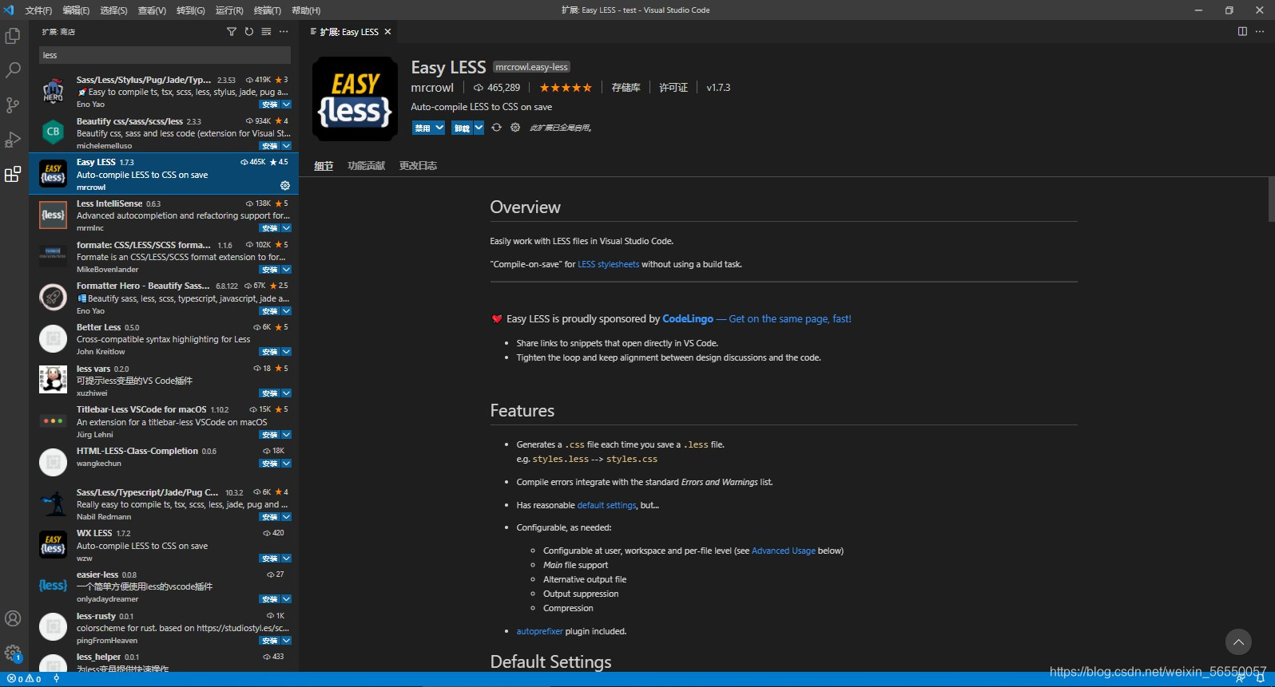Click the Easy LESS large logo

tap(355, 99)
